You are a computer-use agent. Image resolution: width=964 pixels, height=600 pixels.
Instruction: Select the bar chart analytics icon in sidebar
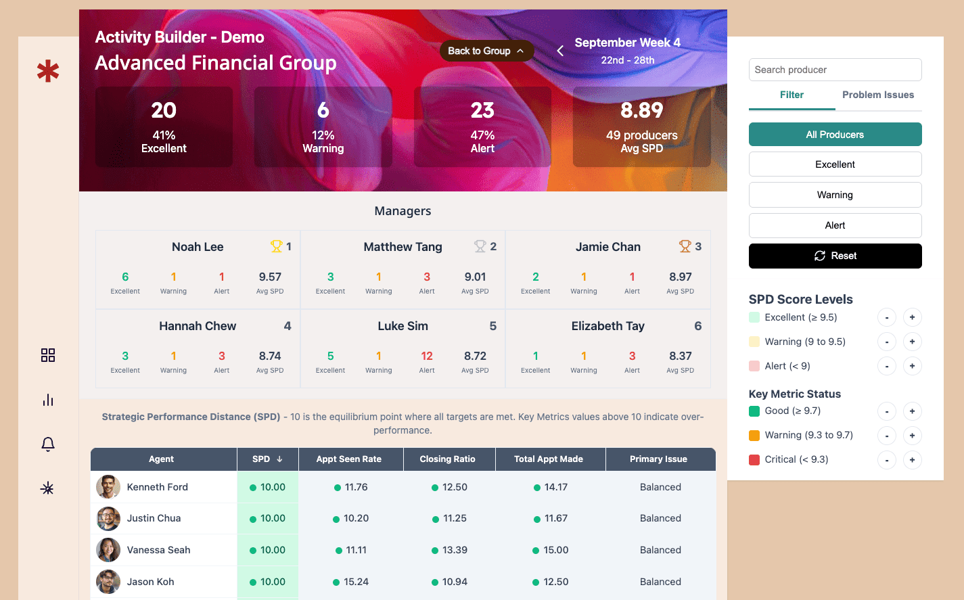[47, 399]
